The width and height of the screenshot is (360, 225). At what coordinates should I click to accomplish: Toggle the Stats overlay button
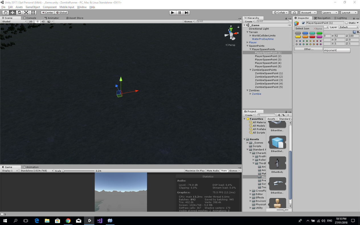[224, 171]
